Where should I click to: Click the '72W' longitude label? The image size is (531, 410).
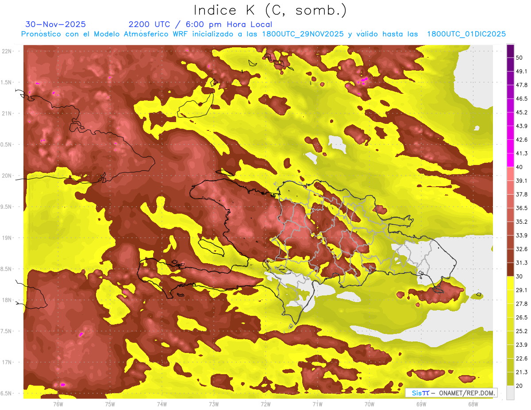click(x=265, y=404)
